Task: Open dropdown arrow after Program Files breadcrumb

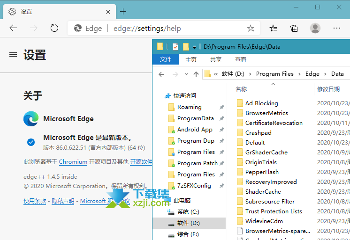Action: tap(299, 74)
